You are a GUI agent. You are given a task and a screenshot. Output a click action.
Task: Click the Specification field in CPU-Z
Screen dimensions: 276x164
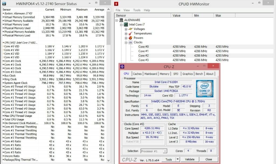point(178,101)
